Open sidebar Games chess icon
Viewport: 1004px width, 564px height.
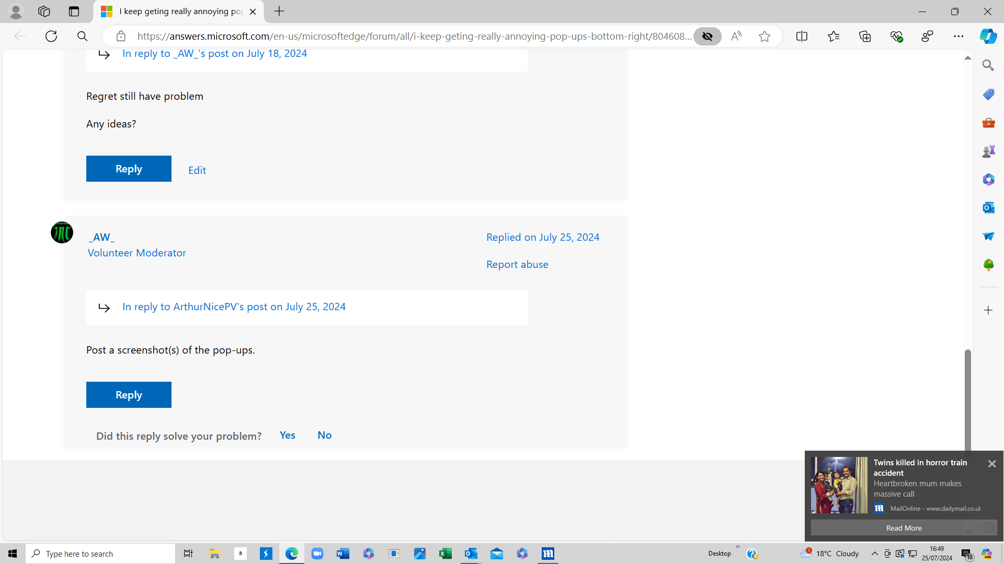click(988, 151)
